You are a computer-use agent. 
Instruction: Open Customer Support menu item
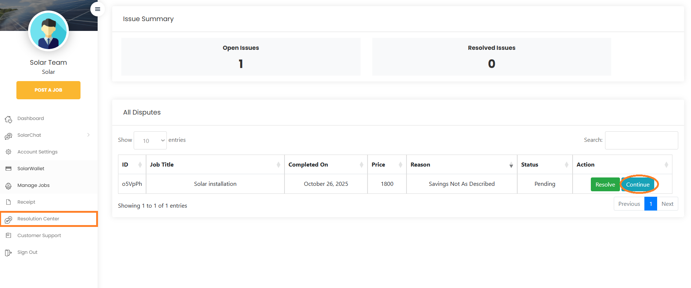39,236
